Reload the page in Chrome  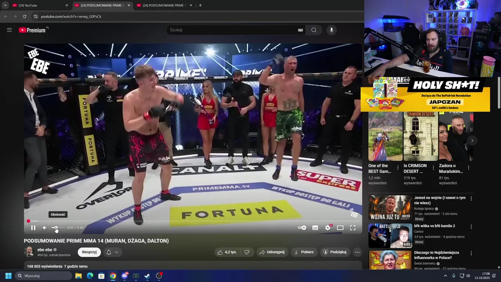(x=24, y=16)
